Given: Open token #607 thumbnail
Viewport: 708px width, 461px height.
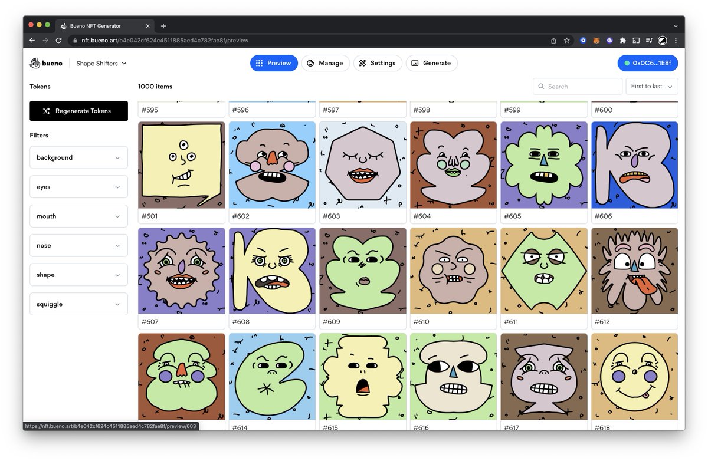Looking at the screenshot, I should 182,271.
